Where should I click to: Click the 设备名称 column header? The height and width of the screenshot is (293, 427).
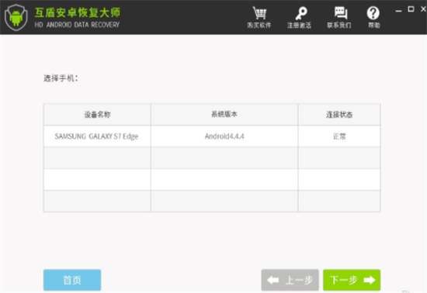(97, 115)
